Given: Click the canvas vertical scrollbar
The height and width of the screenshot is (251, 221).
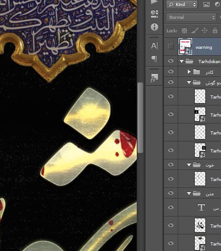Looking at the screenshot, I should (140, 118).
